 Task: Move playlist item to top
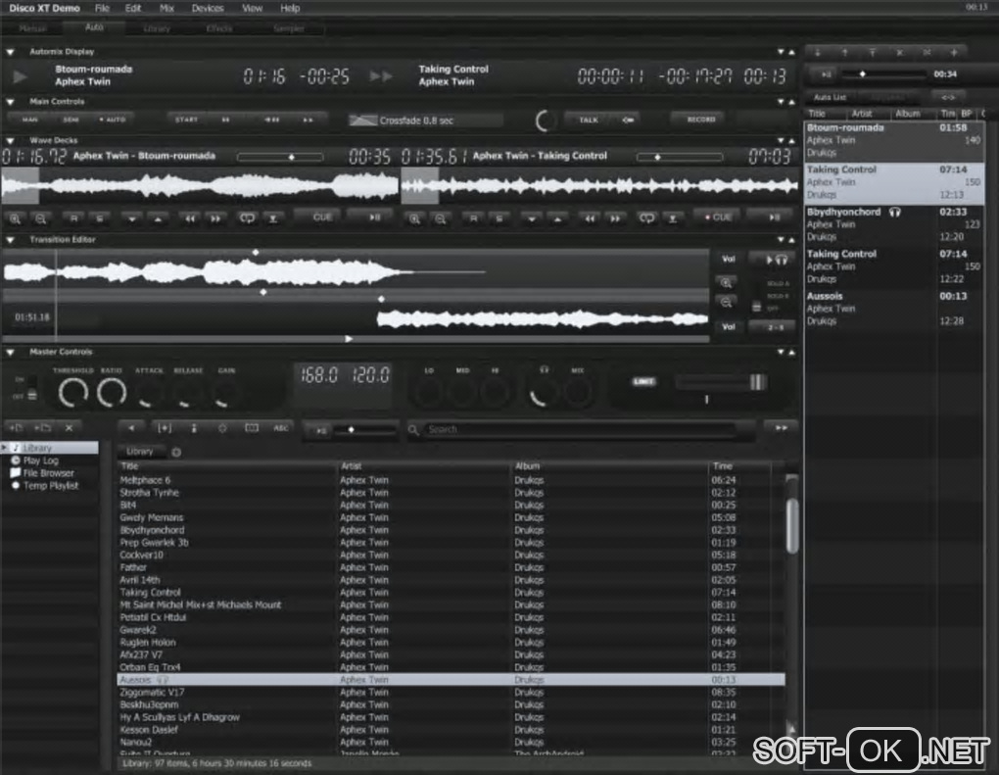click(873, 52)
